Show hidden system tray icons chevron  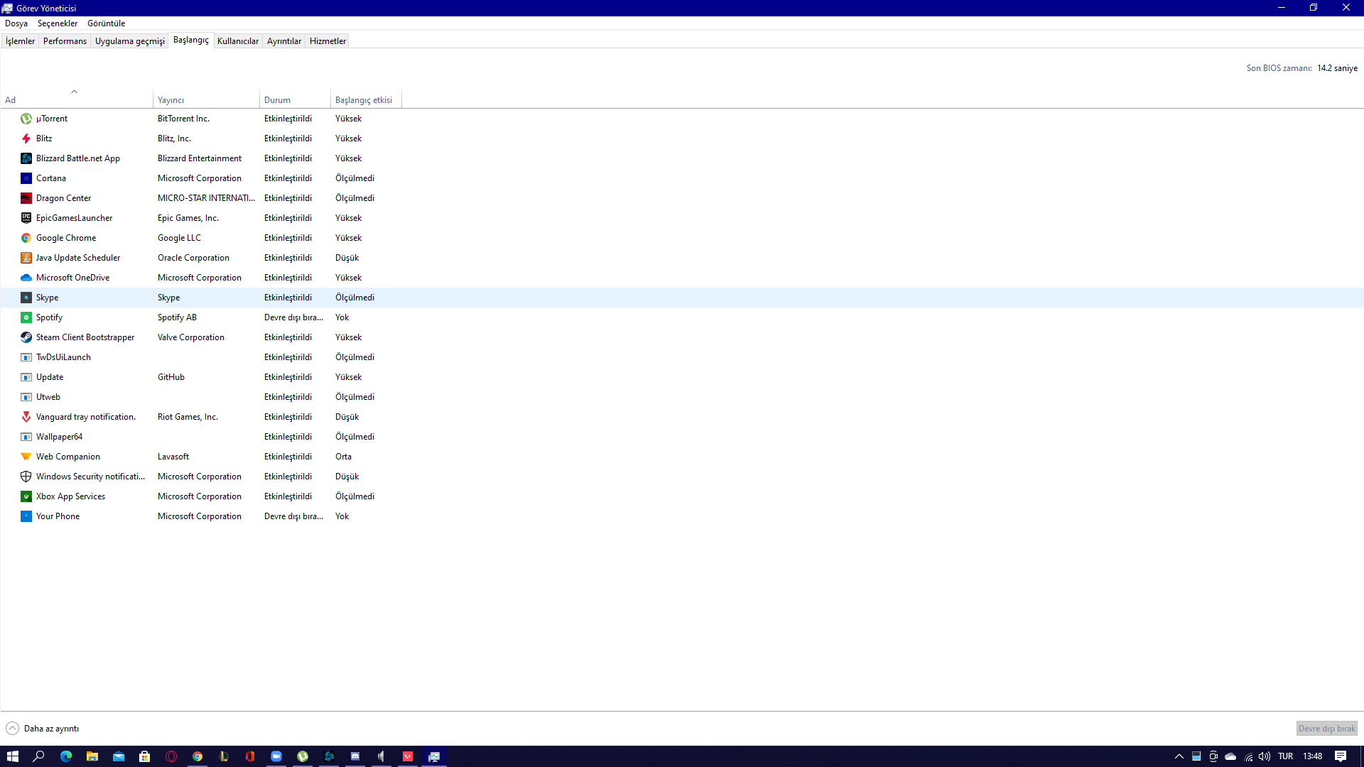click(1179, 756)
